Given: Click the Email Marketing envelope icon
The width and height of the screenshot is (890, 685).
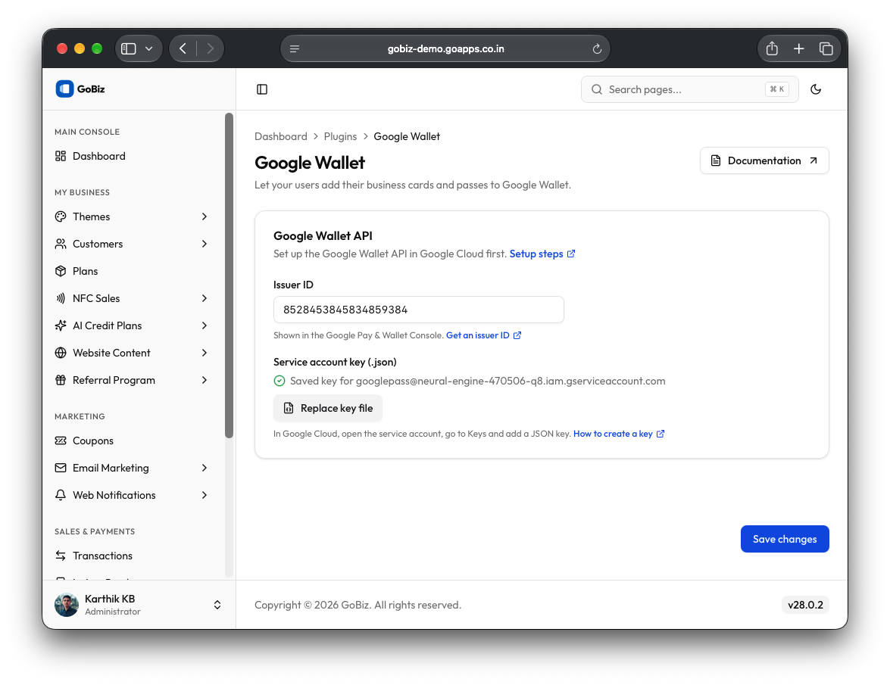Looking at the screenshot, I should point(61,468).
